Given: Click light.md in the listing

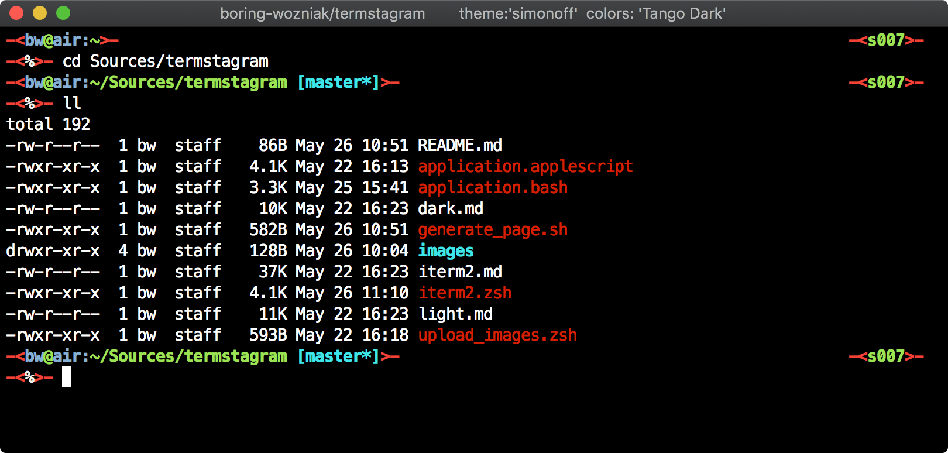Looking at the screenshot, I should pos(455,314).
